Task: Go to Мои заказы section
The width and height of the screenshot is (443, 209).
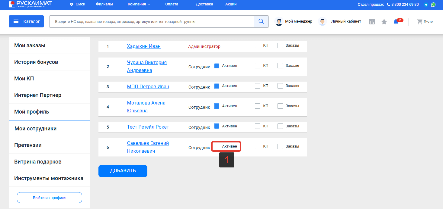Action: point(50,46)
